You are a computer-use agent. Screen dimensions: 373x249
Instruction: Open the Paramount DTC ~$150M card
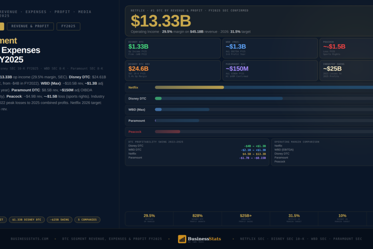270,71
